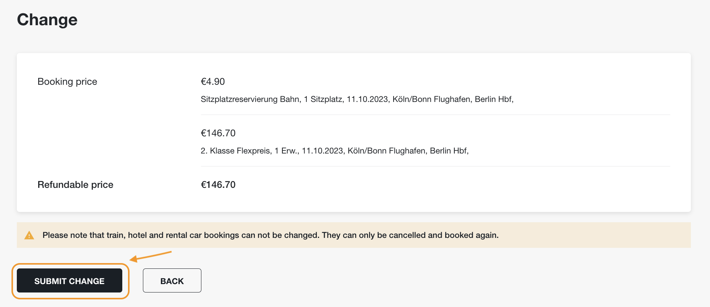Screen dimensions: 710x307
Task: Click the SUBMIT CHANGE button
Action: click(x=70, y=281)
